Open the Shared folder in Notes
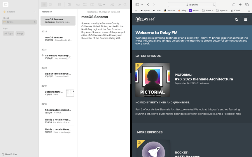The height and width of the screenshot is (157, 252). pyautogui.click(x=19, y=12)
